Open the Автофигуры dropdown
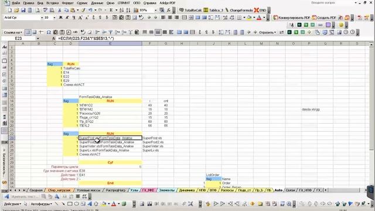The width and height of the screenshot is (375, 211). coord(41,204)
